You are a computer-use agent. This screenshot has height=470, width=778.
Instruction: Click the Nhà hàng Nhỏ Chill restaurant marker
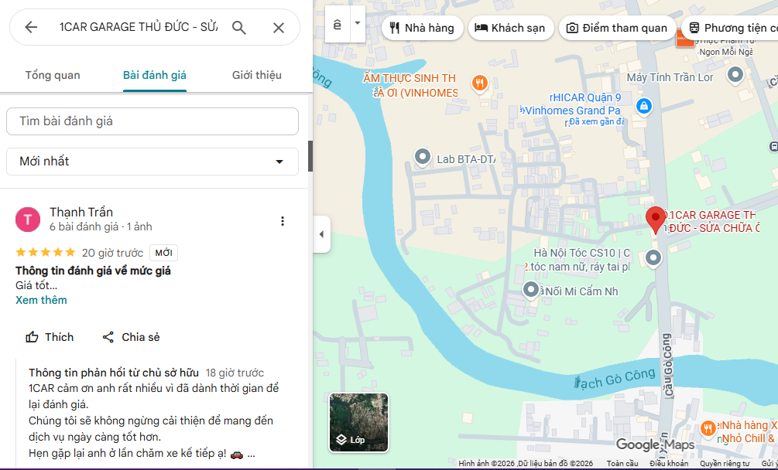pos(708,428)
